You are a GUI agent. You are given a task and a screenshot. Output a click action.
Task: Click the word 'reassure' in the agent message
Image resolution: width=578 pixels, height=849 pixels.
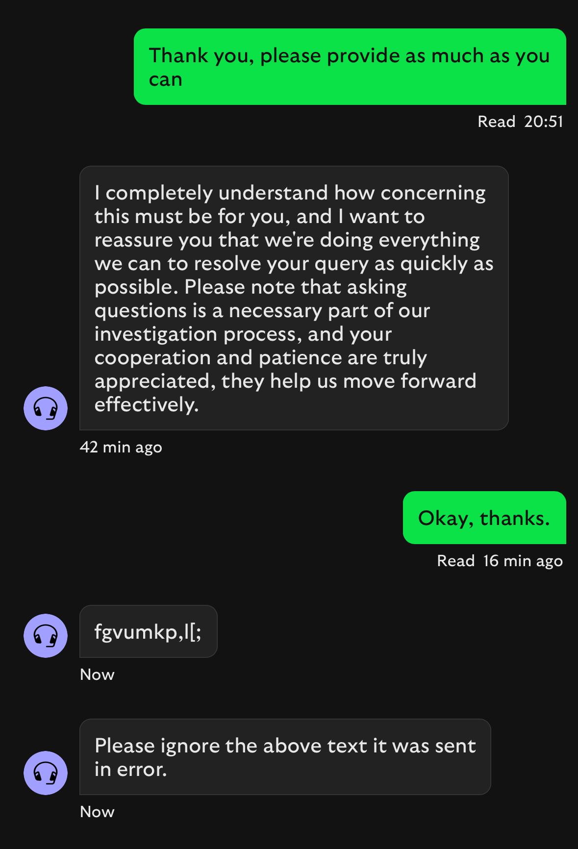tap(133, 240)
